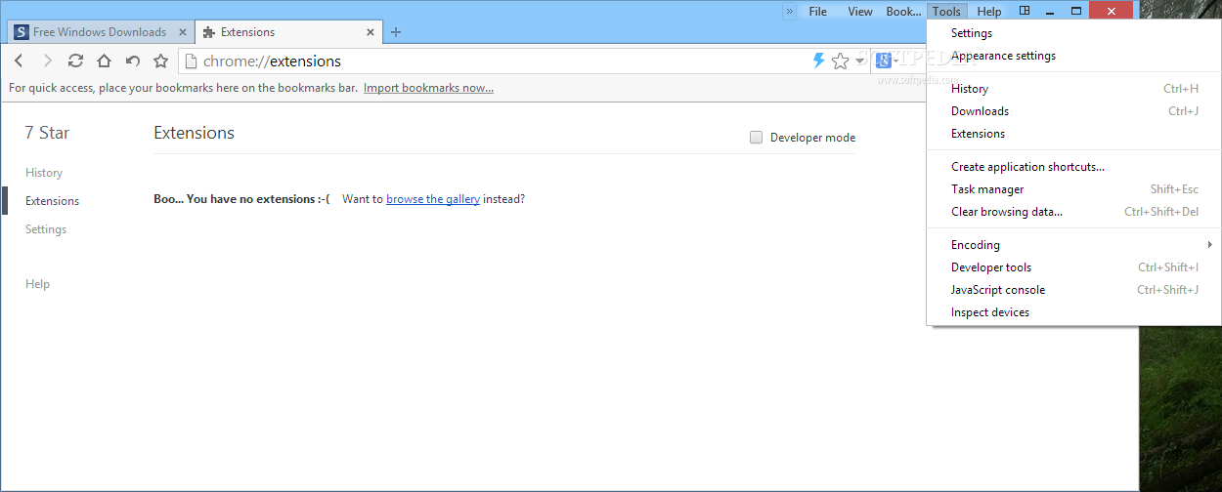
Task: Click the Free Windows Downloads tab favicon
Action: 22,32
